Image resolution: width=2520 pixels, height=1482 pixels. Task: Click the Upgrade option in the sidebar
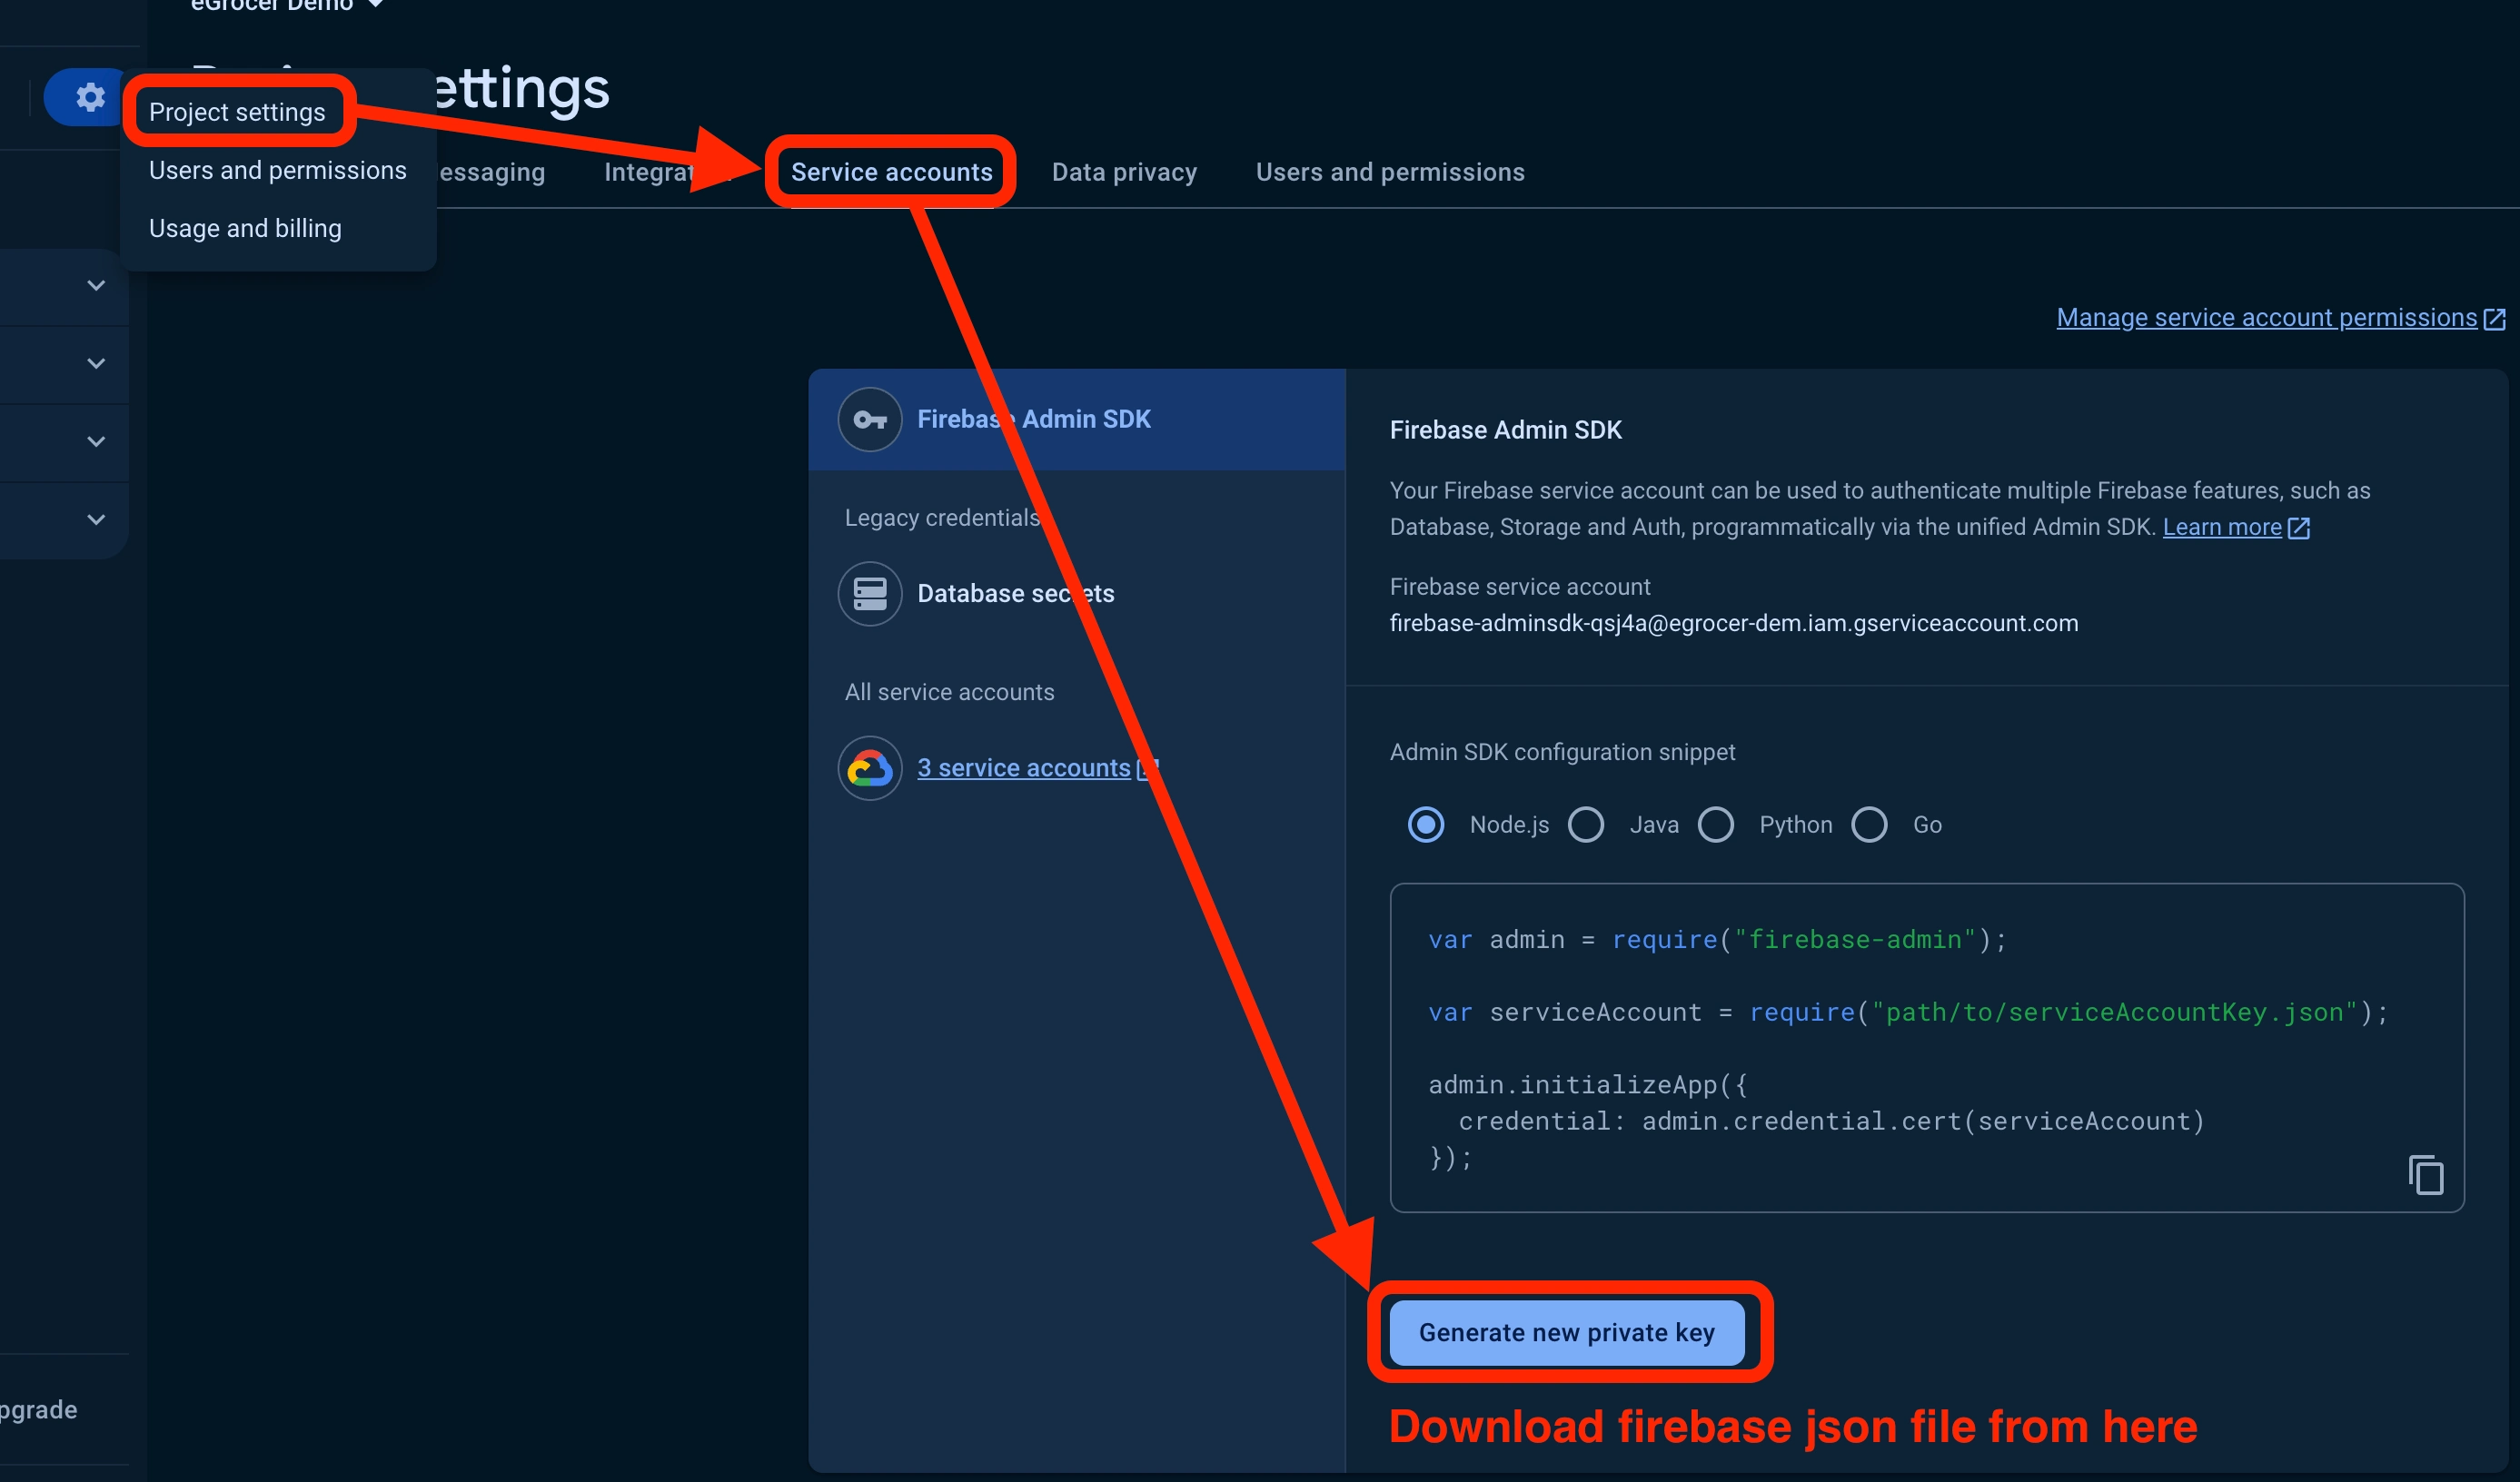point(38,1409)
